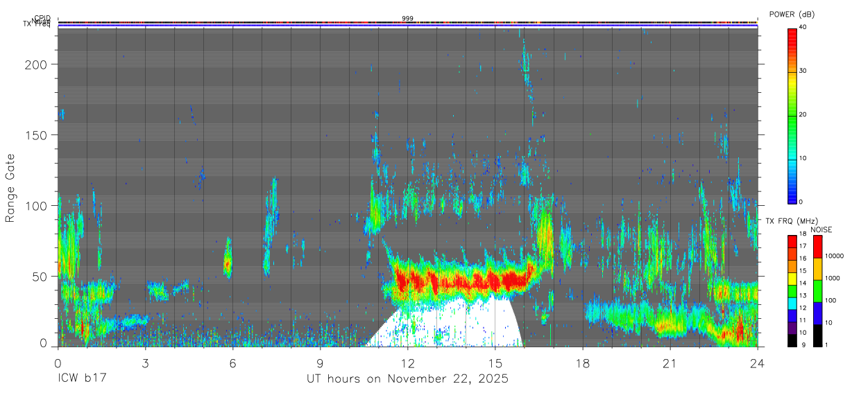Click the 15 label on TX FRQ scale
Viewport: 852px width, 393px height.
(803, 271)
